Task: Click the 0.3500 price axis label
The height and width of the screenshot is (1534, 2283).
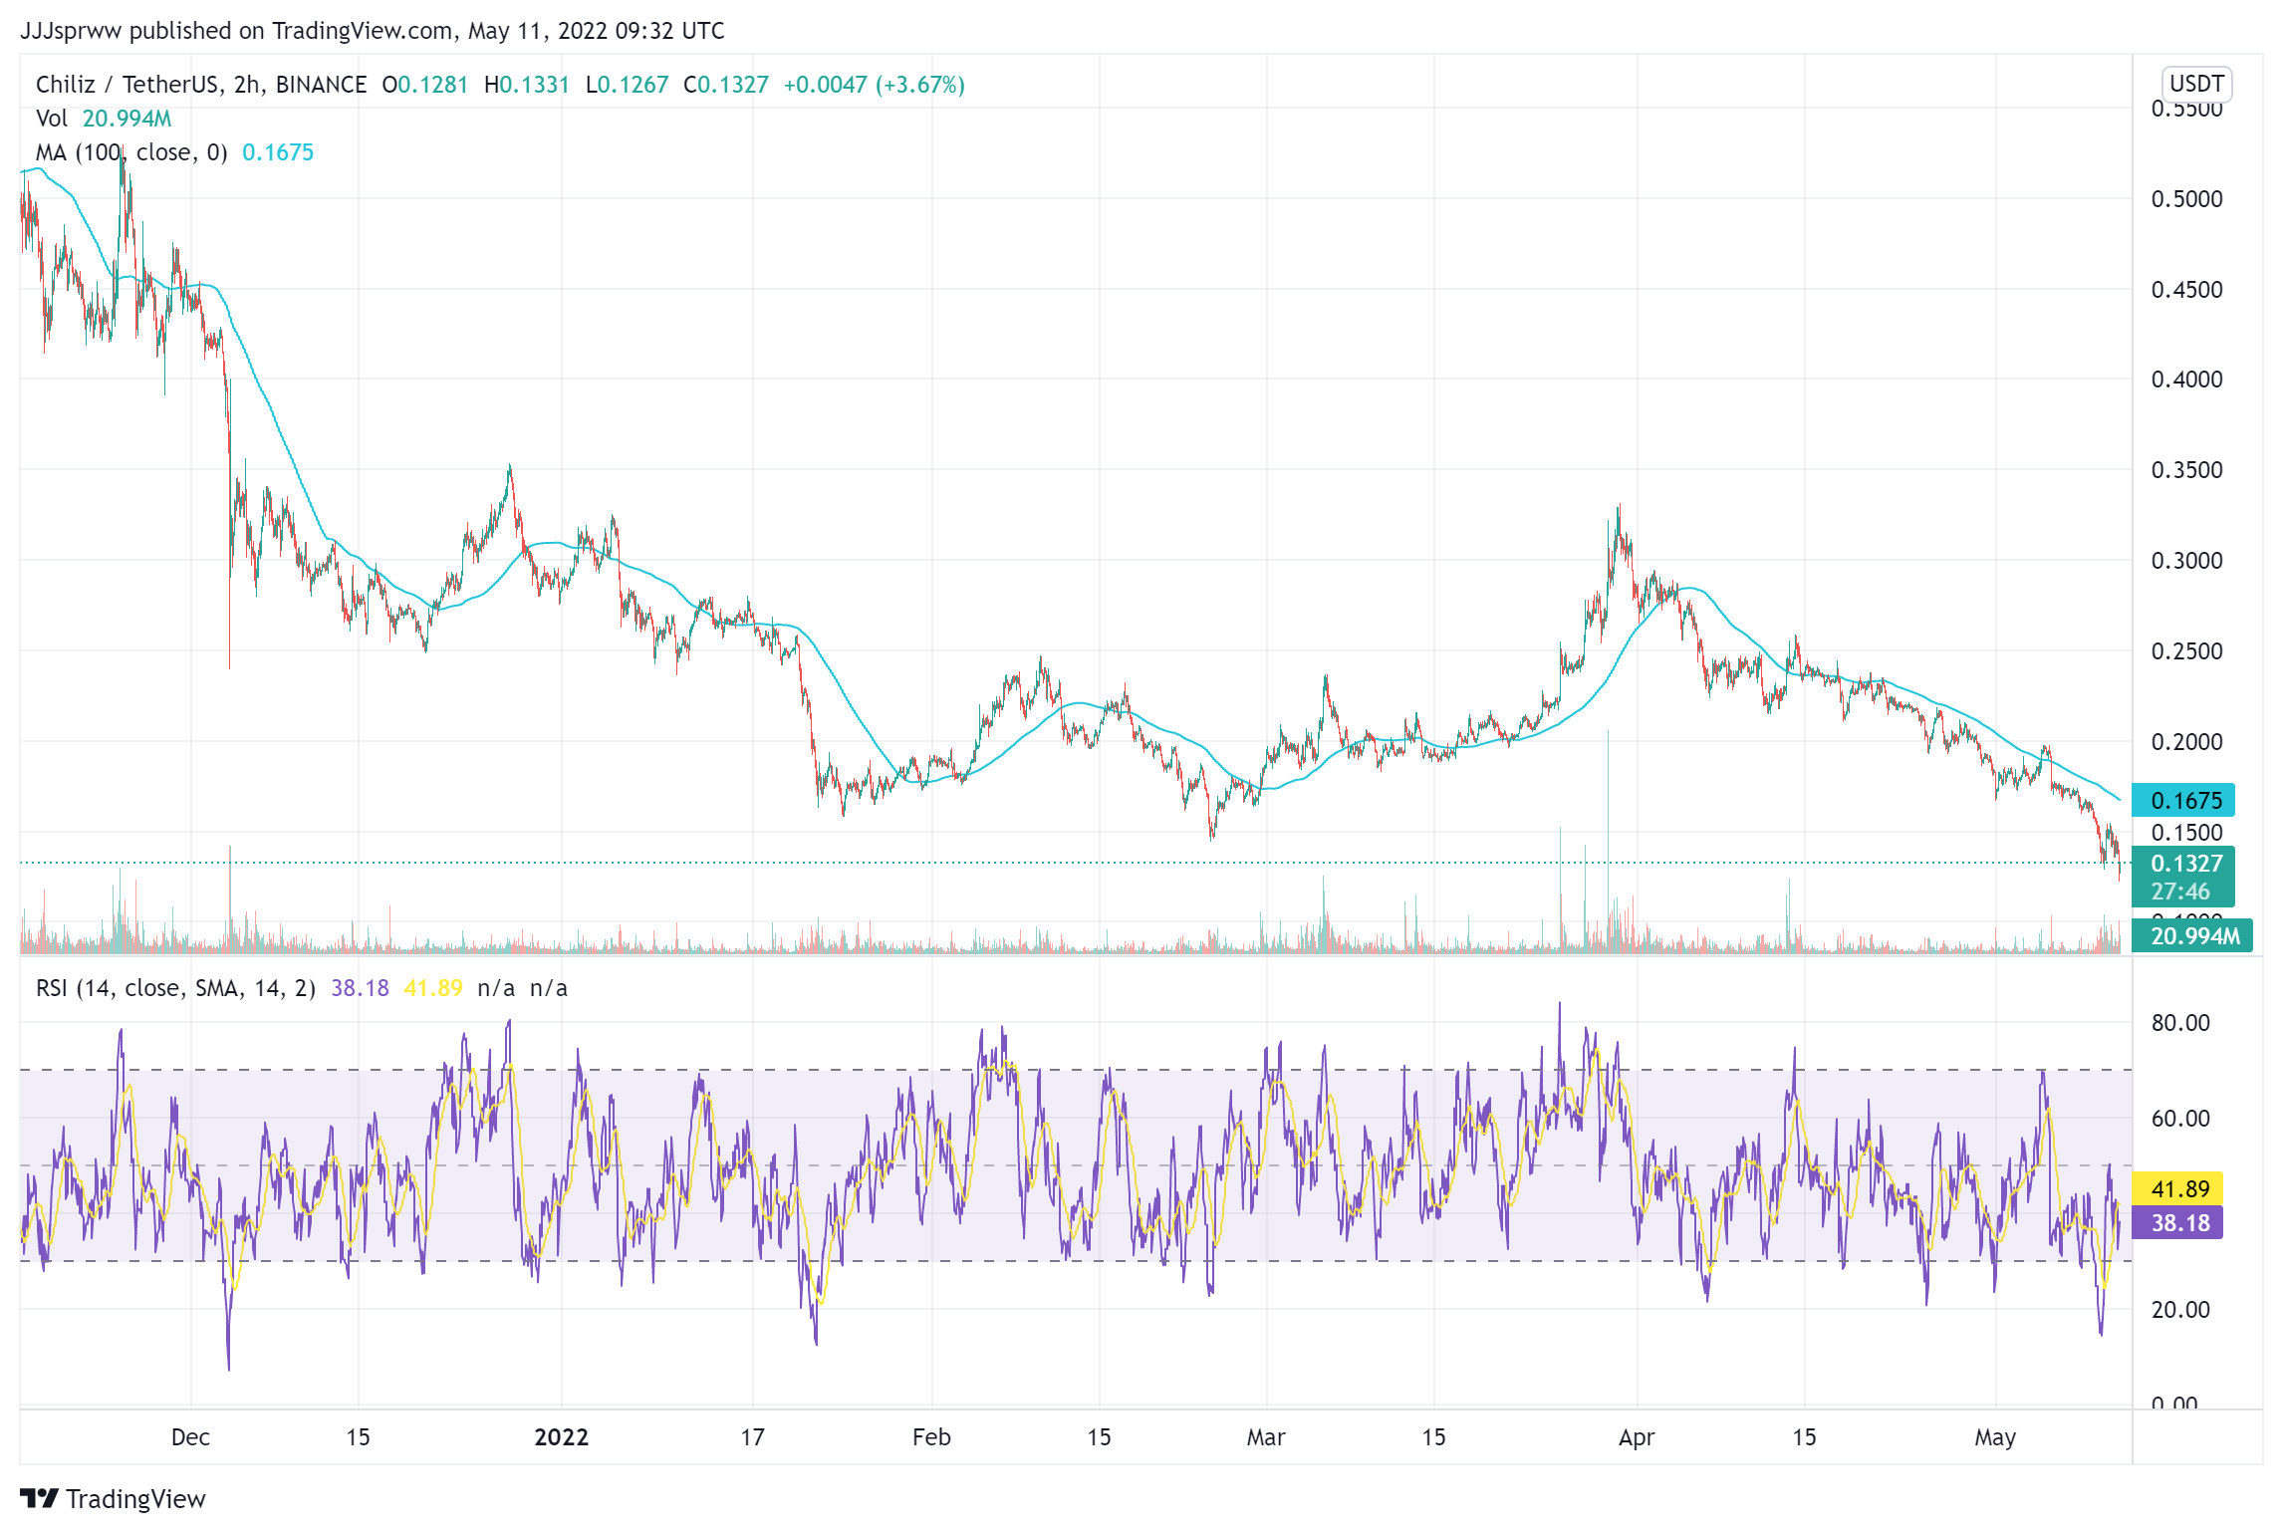Action: tap(2186, 470)
